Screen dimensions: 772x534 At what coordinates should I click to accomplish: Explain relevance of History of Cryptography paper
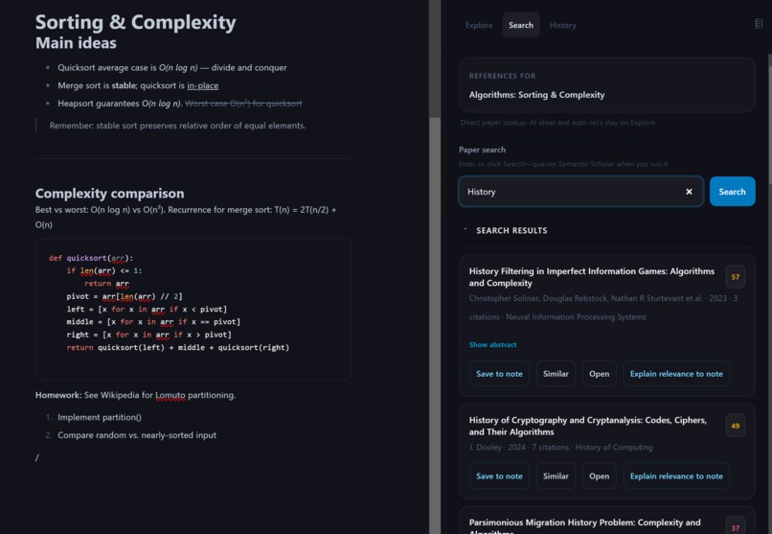coord(676,476)
